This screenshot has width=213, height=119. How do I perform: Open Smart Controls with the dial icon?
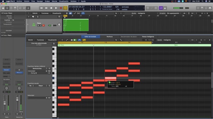(x=20, y=8)
